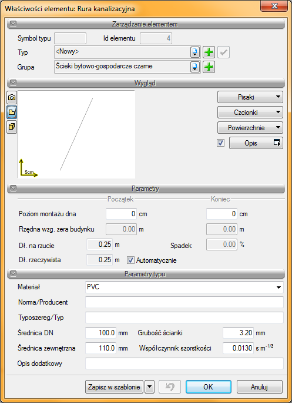Open arrow next to Zapisz w szablonie
292x403 pixels.
150,387
